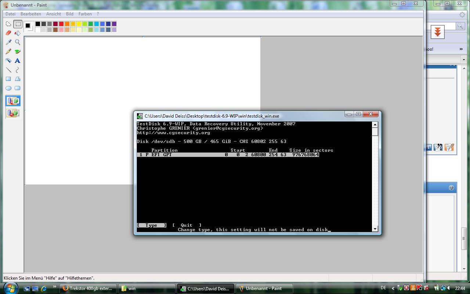Viewport: 470px width, 294px height.
Task: Click the console window's title bar icon
Action: [140, 116]
